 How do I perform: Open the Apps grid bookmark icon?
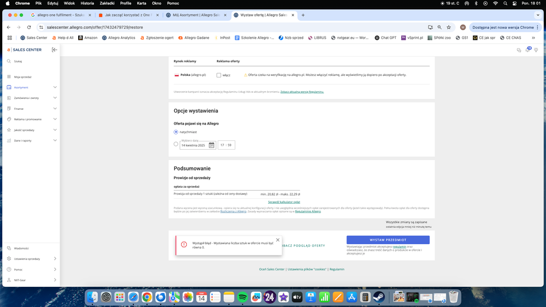point(10,38)
